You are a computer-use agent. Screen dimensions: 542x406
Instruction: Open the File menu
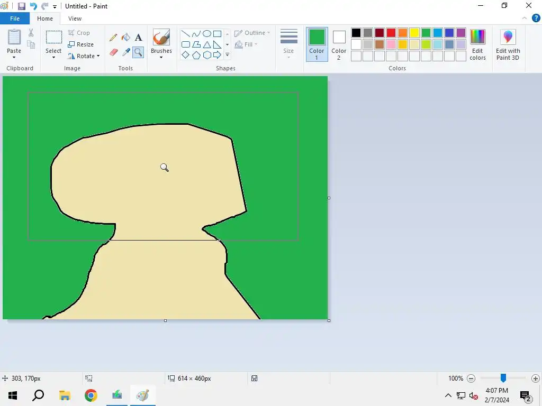coord(15,19)
